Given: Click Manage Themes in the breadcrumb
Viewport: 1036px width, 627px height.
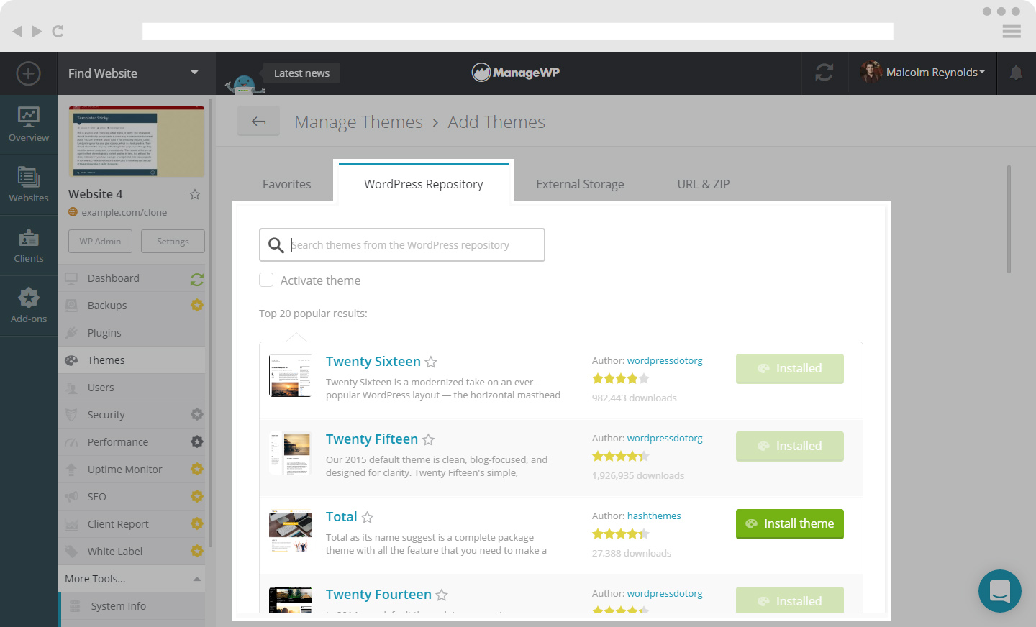Looking at the screenshot, I should pos(358,122).
